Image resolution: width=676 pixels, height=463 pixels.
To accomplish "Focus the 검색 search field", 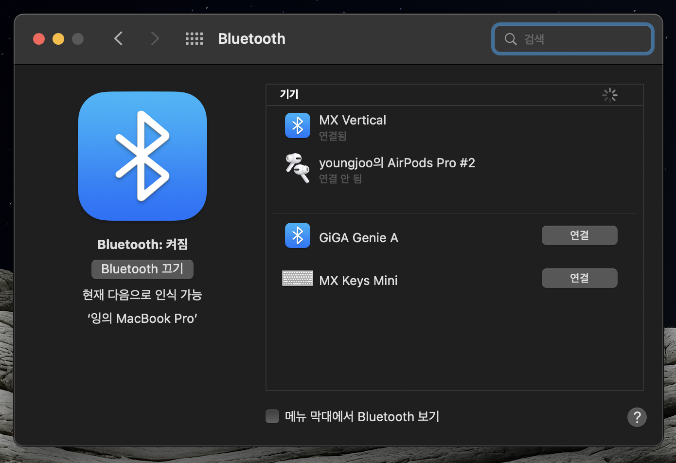I will tap(573, 39).
